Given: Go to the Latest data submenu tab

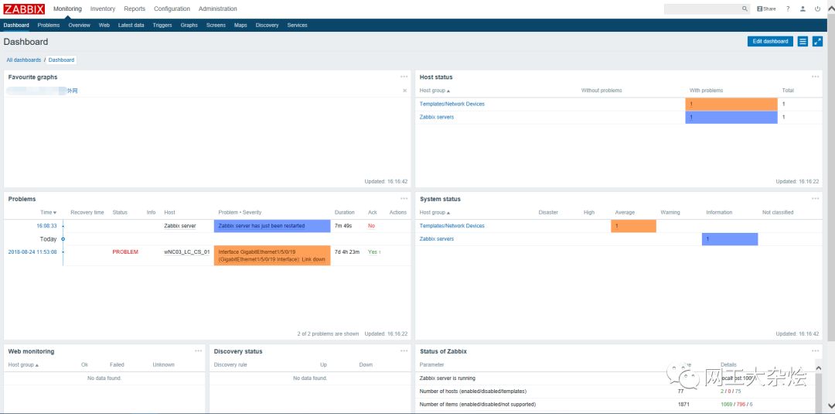Looking at the screenshot, I should [x=131, y=25].
